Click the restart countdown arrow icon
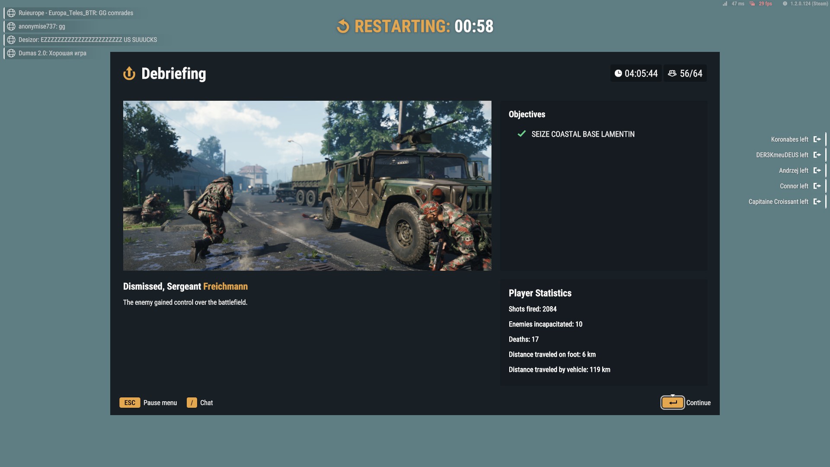The width and height of the screenshot is (830, 467). [x=343, y=26]
